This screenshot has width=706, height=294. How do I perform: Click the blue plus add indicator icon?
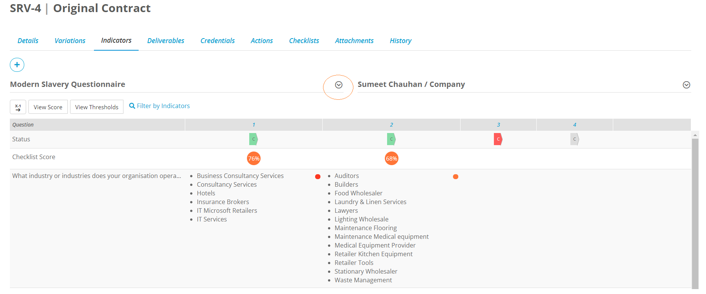click(17, 65)
